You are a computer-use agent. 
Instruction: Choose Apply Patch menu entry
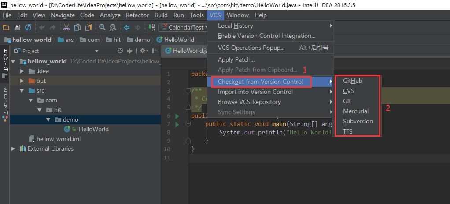coord(271,60)
